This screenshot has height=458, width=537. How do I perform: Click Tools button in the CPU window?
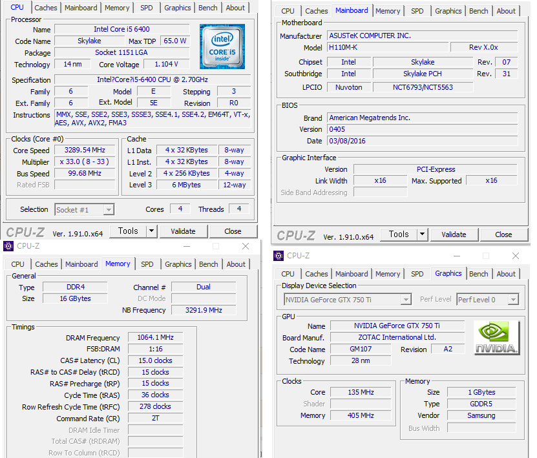point(128,231)
